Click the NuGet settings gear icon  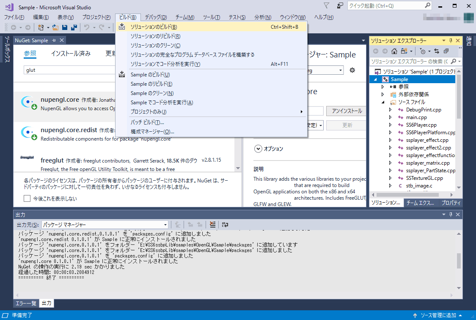click(352, 71)
